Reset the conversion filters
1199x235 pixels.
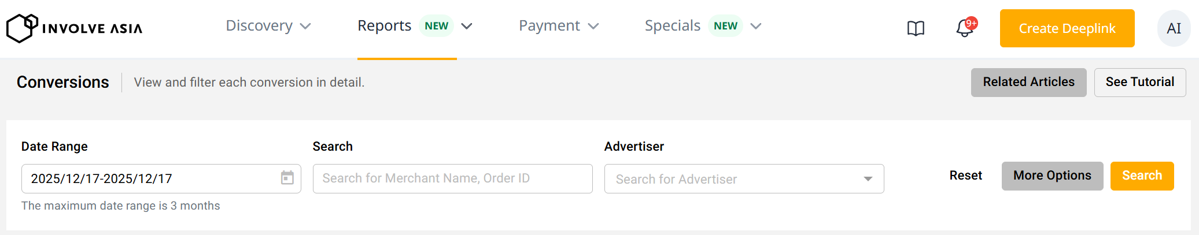click(965, 176)
